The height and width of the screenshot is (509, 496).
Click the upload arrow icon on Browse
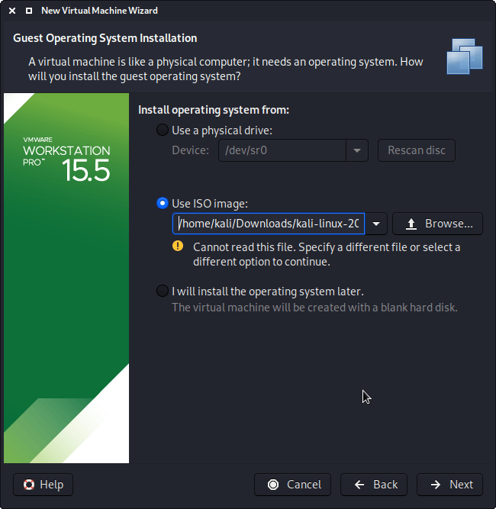click(411, 224)
